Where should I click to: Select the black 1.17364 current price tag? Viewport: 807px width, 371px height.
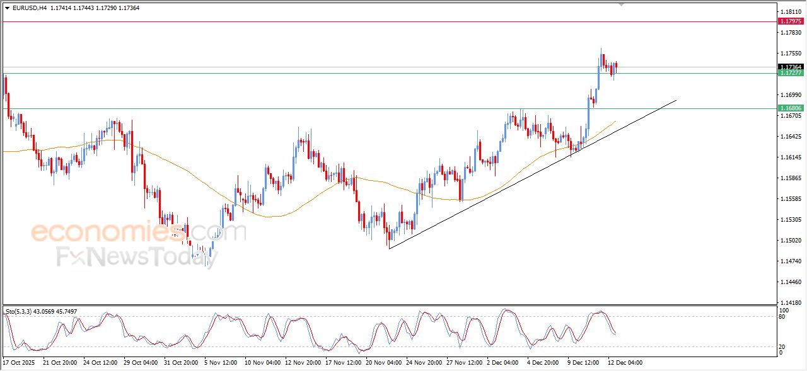point(791,67)
